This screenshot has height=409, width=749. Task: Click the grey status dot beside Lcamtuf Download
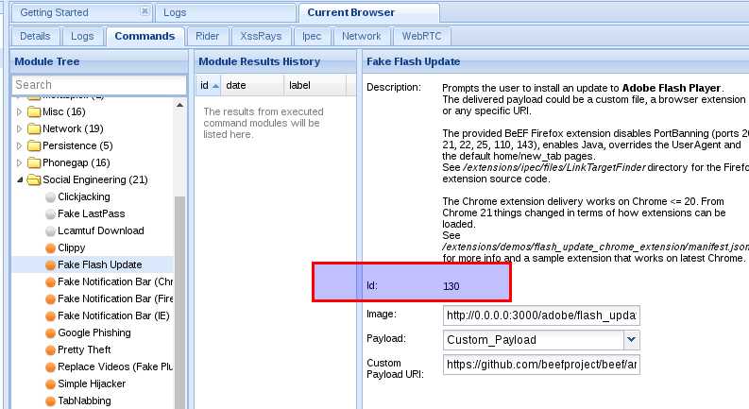(50, 231)
